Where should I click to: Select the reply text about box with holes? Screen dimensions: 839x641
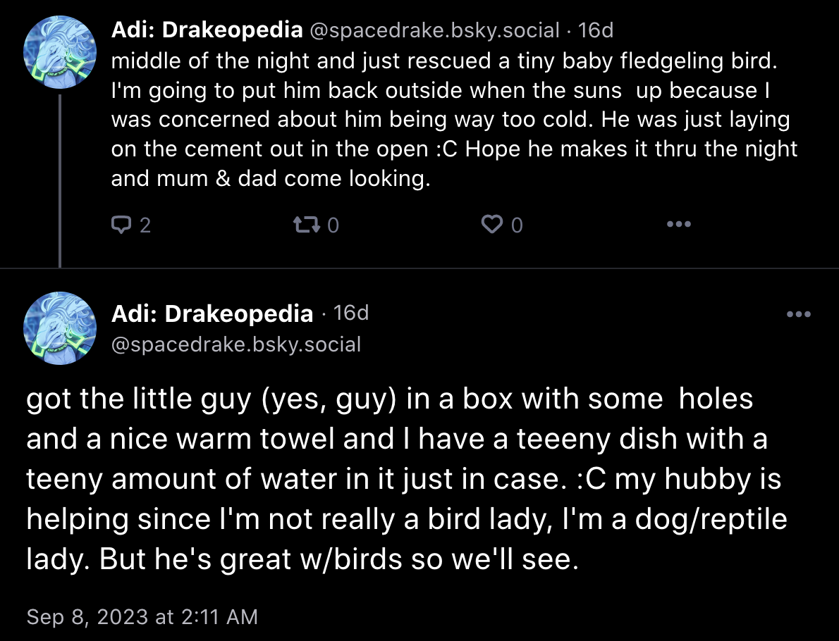click(407, 478)
